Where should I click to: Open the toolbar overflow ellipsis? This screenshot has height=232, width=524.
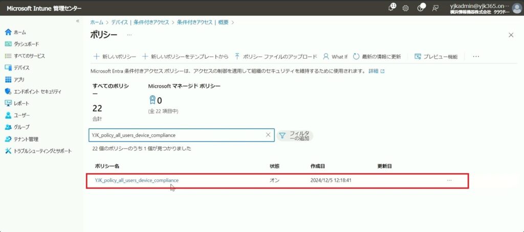click(x=476, y=56)
